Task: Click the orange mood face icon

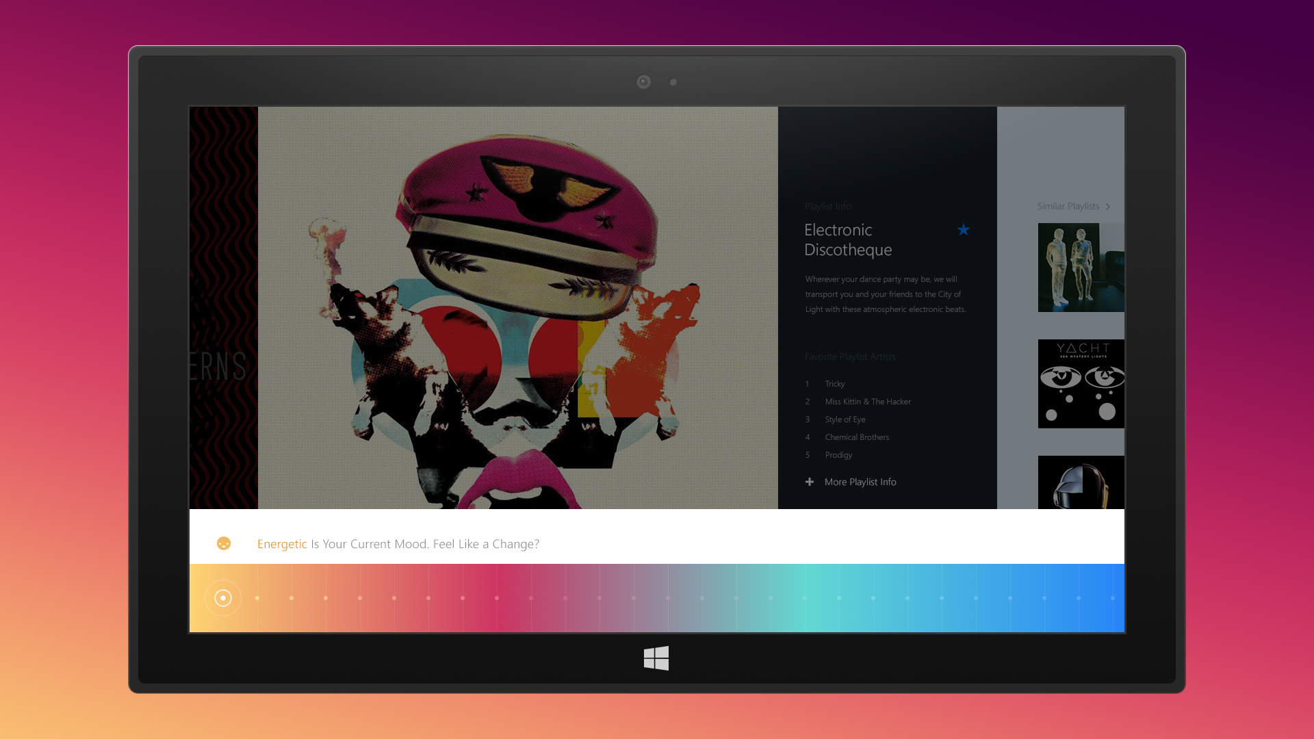Action: (224, 543)
